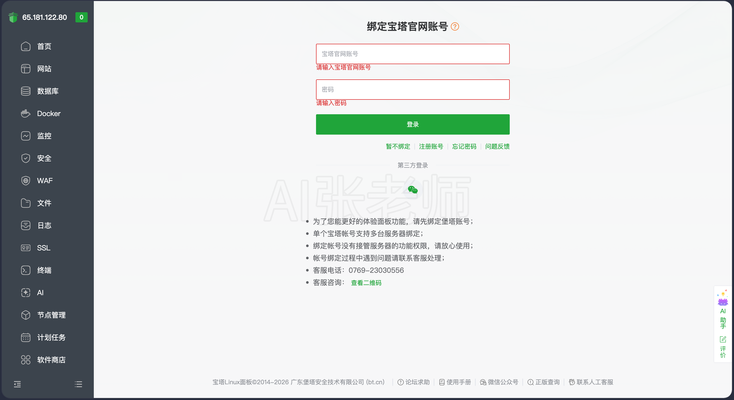Screen dimensions: 734x400
Task: Click the home (首页) sidebar icon
Action: [26, 46]
